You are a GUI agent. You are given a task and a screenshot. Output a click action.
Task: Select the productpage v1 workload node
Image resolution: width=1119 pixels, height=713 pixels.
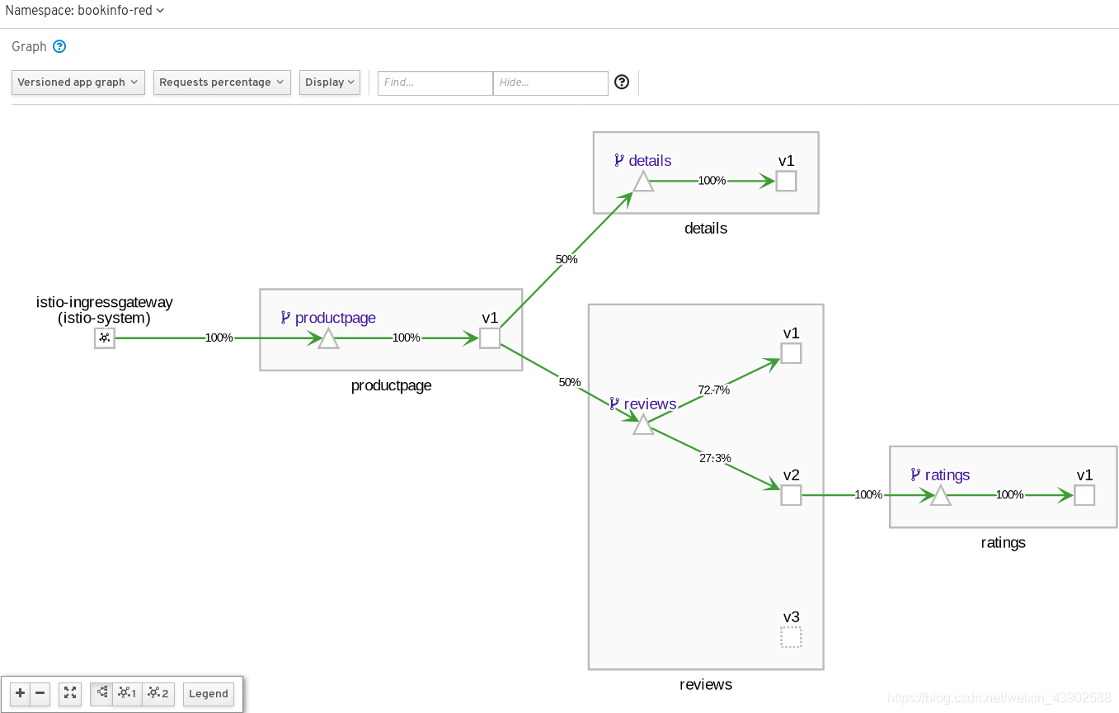490,338
